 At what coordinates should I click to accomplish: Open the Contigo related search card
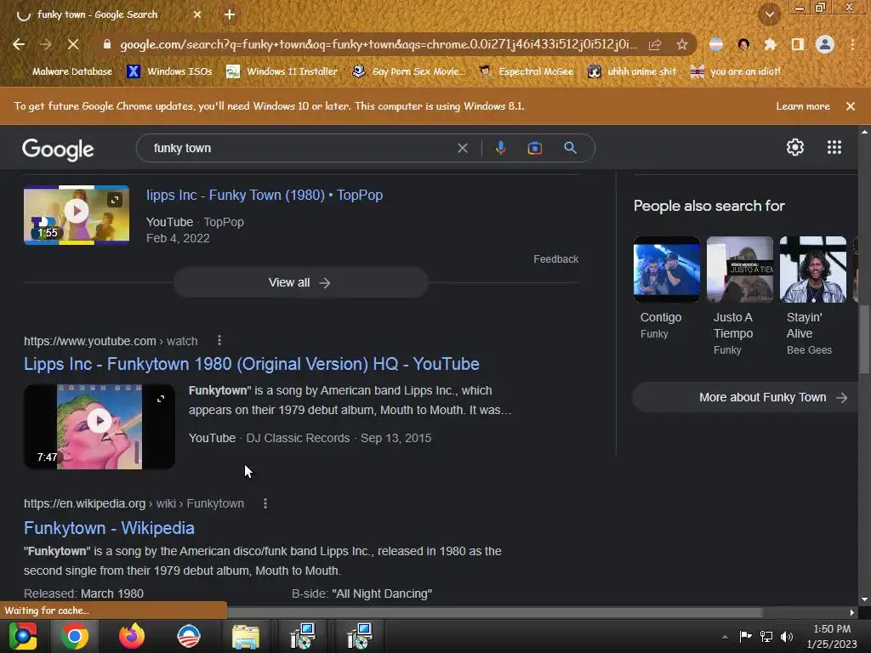[667, 289]
